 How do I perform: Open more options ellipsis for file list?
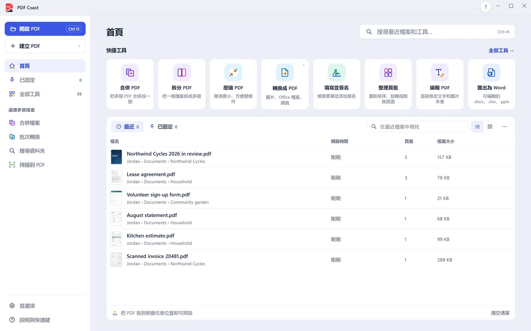click(504, 127)
